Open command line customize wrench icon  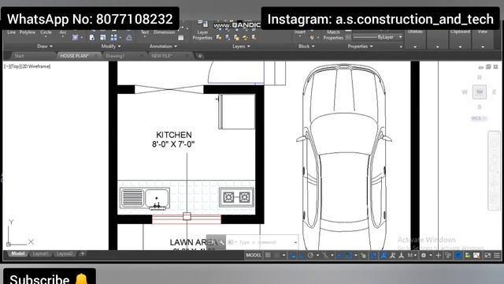221,242
